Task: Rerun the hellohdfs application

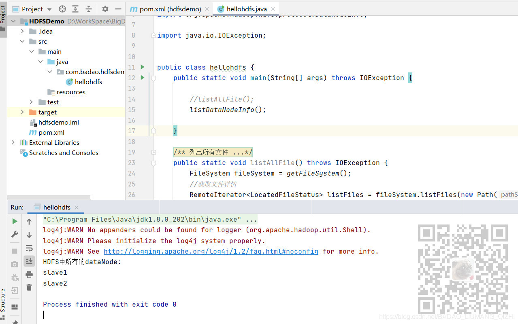Action: [14, 221]
